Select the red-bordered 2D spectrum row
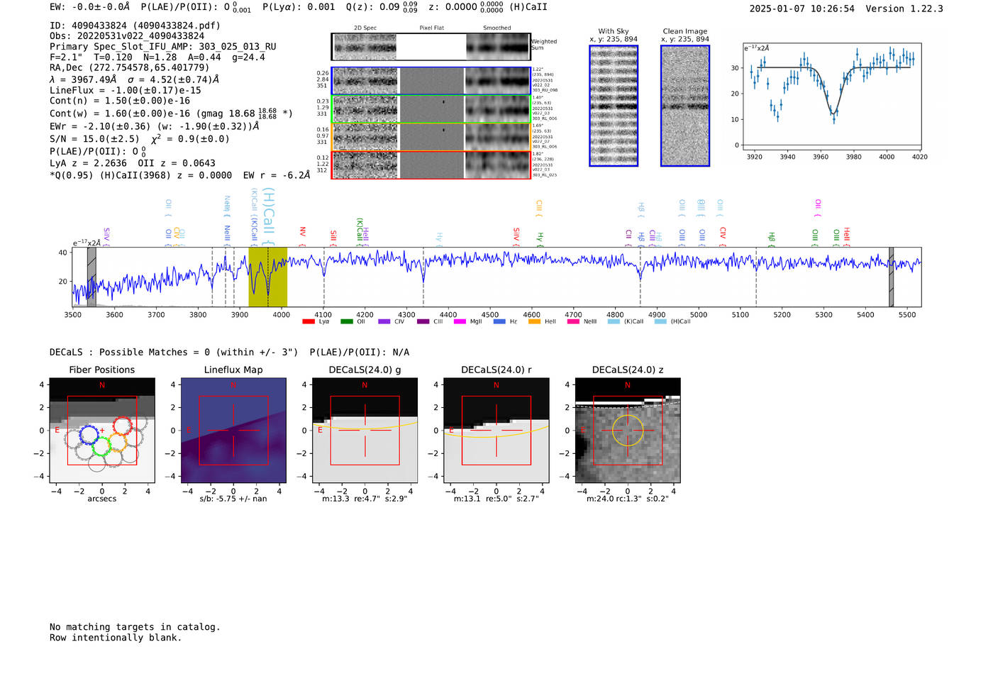Viewport: 993px width, 676px height. tap(431, 165)
